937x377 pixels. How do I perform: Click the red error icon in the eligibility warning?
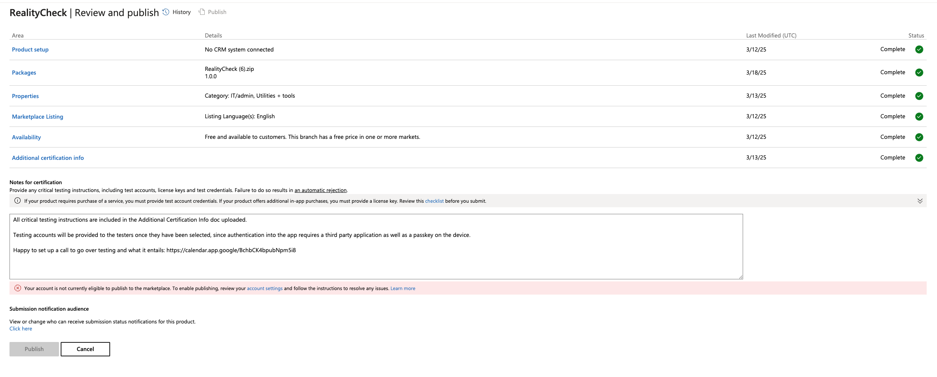[17, 288]
